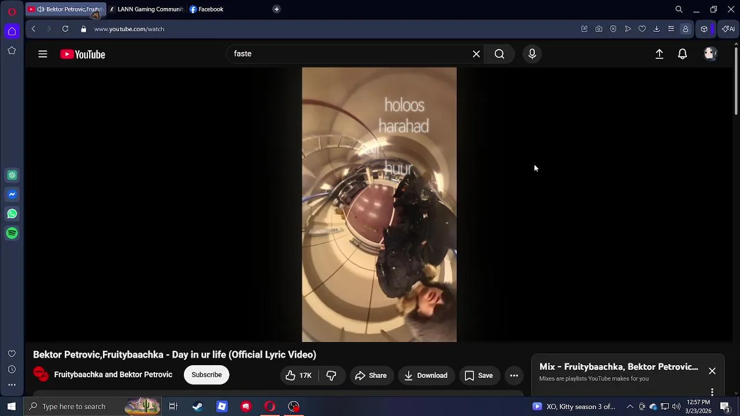Screen dimensions: 740x416
Task: Open Mix panel three-dot options
Action: point(712,392)
